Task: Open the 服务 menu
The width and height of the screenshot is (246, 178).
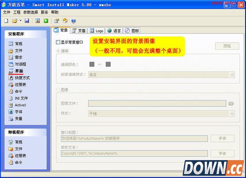Action: click(44, 12)
